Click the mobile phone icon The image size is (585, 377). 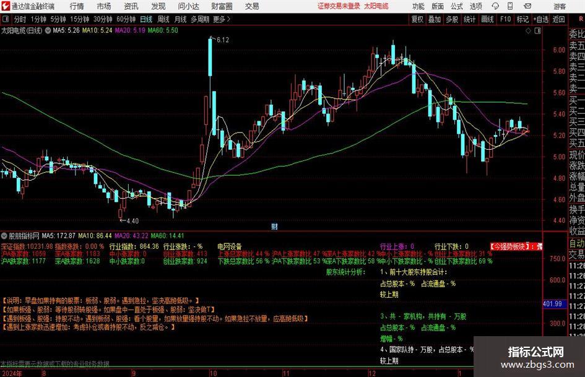pos(510,6)
